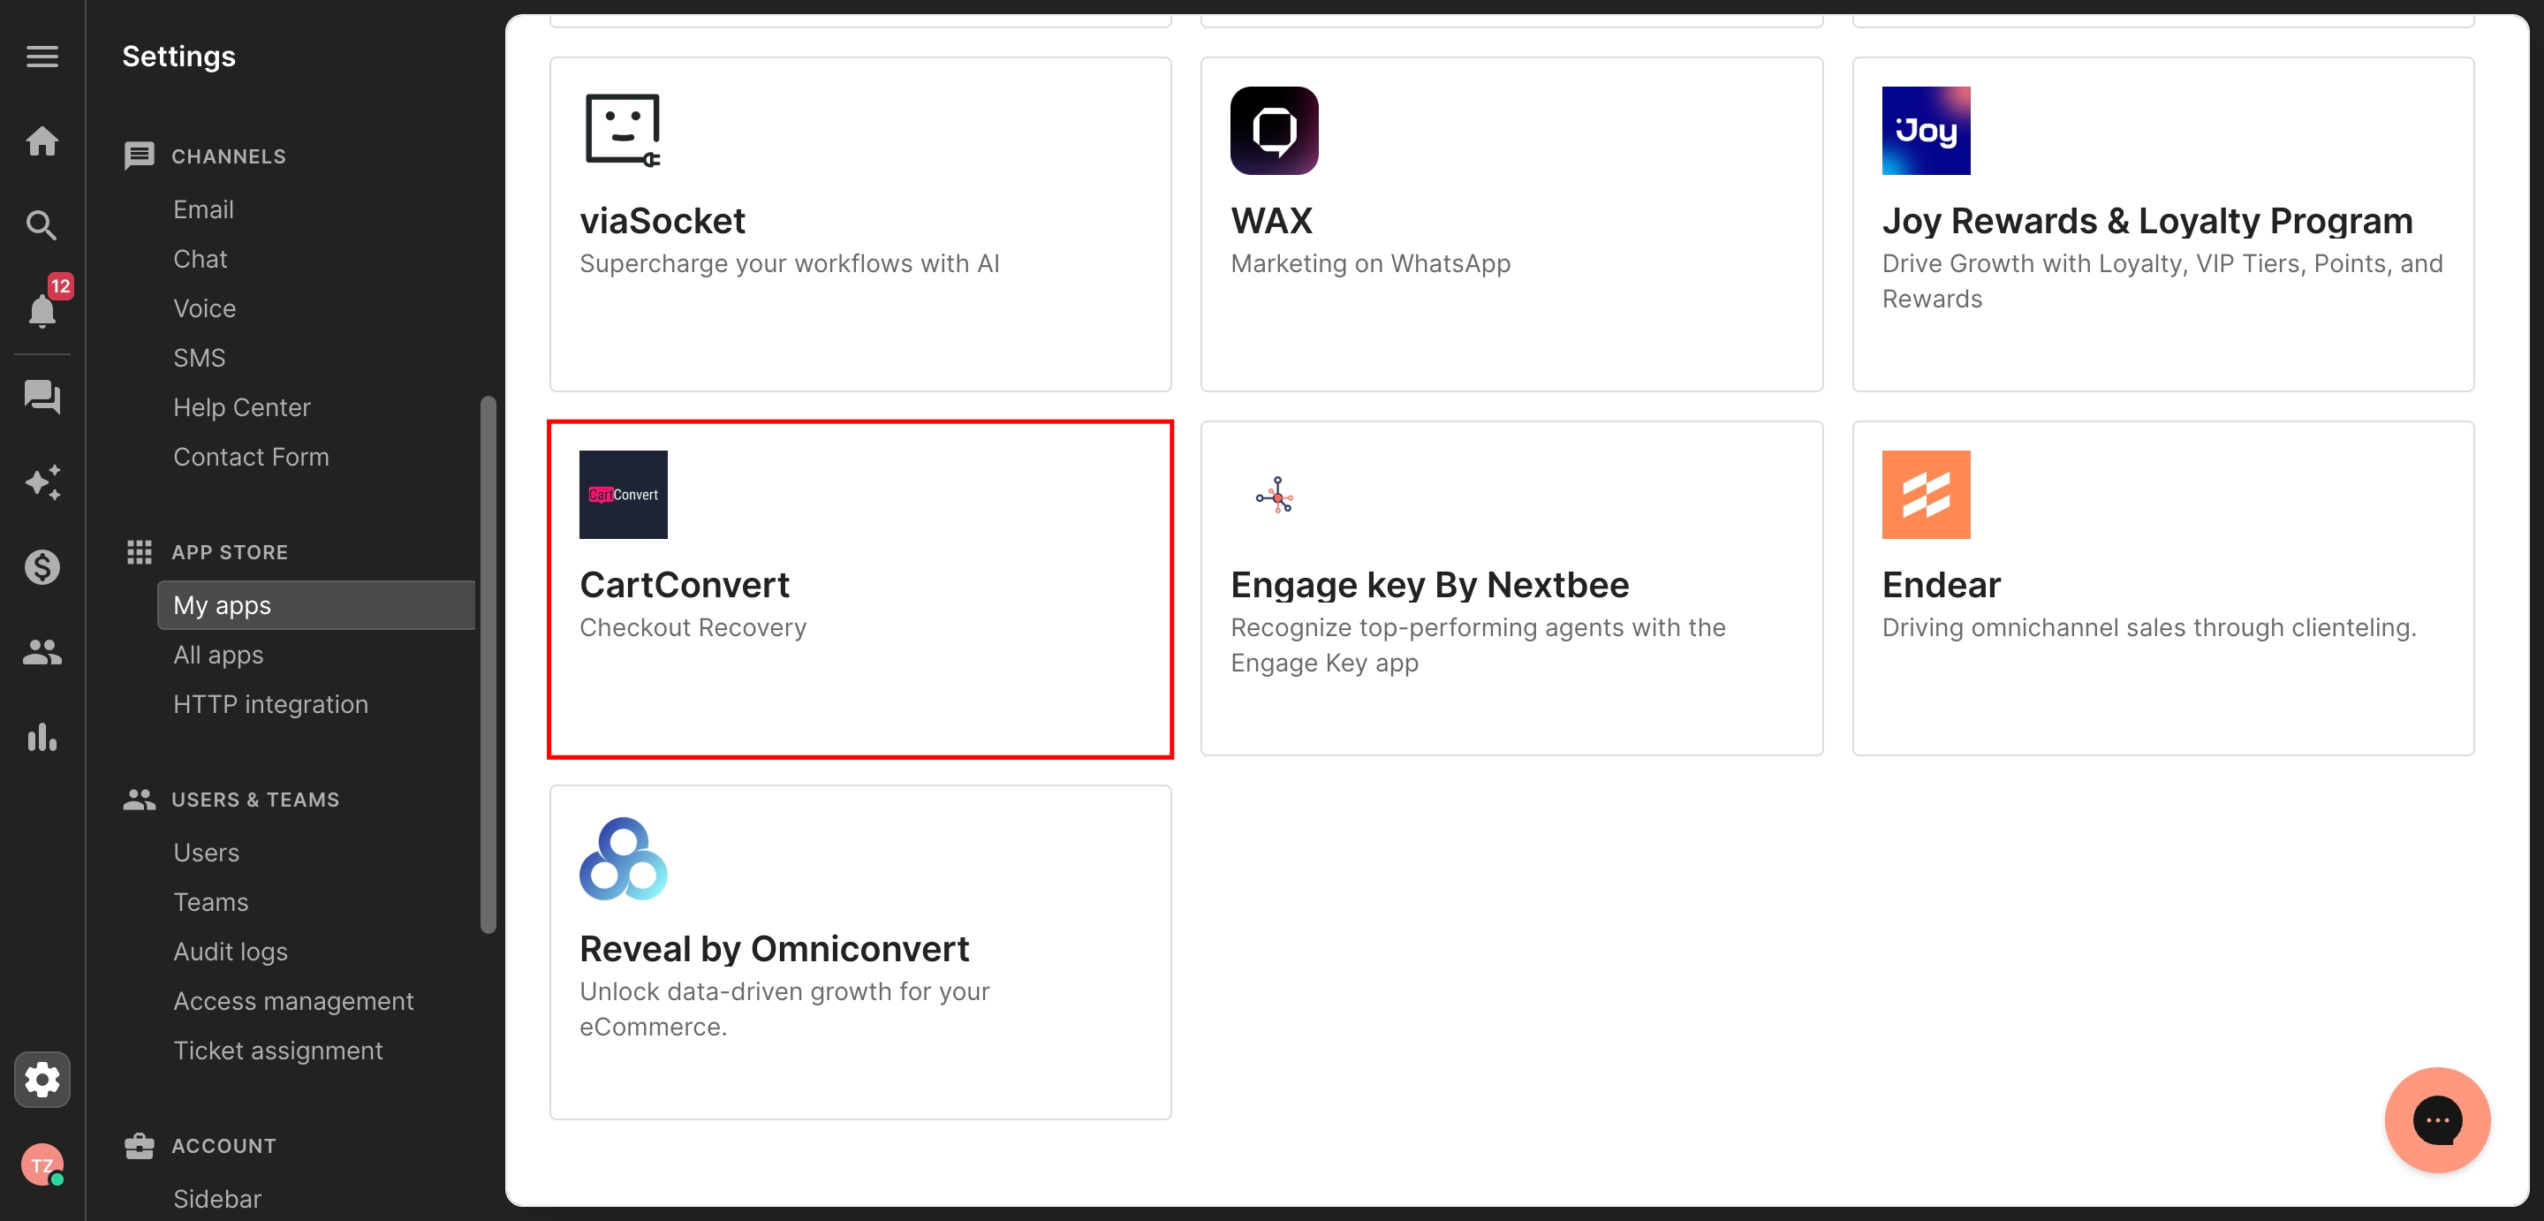This screenshot has width=2544, height=1221.
Task: Open the orange chat widget bubble
Action: click(2436, 1119)
